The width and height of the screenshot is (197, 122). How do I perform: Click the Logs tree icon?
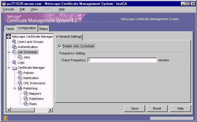[x=14, y=62]
